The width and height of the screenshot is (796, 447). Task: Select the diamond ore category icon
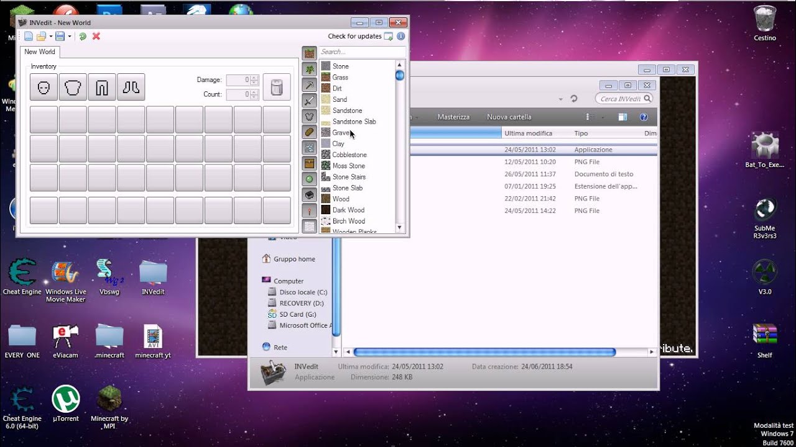[310, 148]
